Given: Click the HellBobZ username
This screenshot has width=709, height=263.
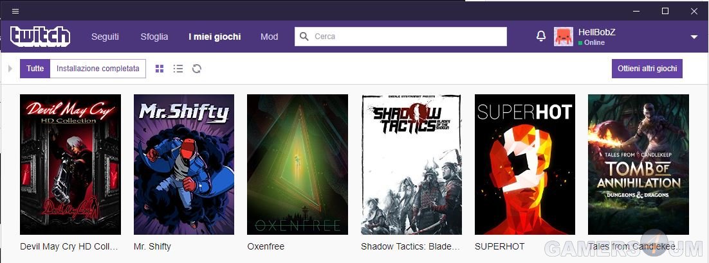Looking at the screenshot, I should (597, 32).
